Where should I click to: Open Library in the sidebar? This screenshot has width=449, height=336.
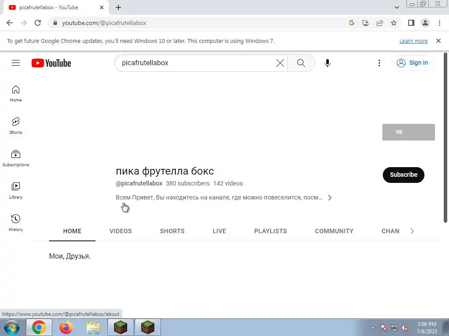[16, 191]
